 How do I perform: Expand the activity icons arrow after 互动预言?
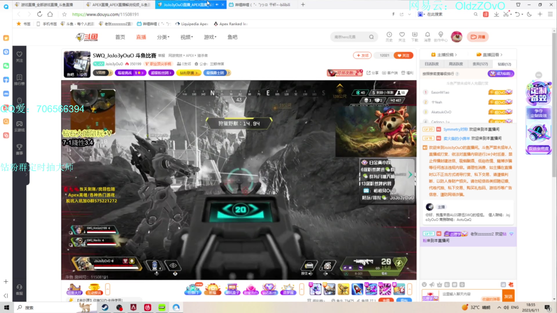tap(108, 289)
